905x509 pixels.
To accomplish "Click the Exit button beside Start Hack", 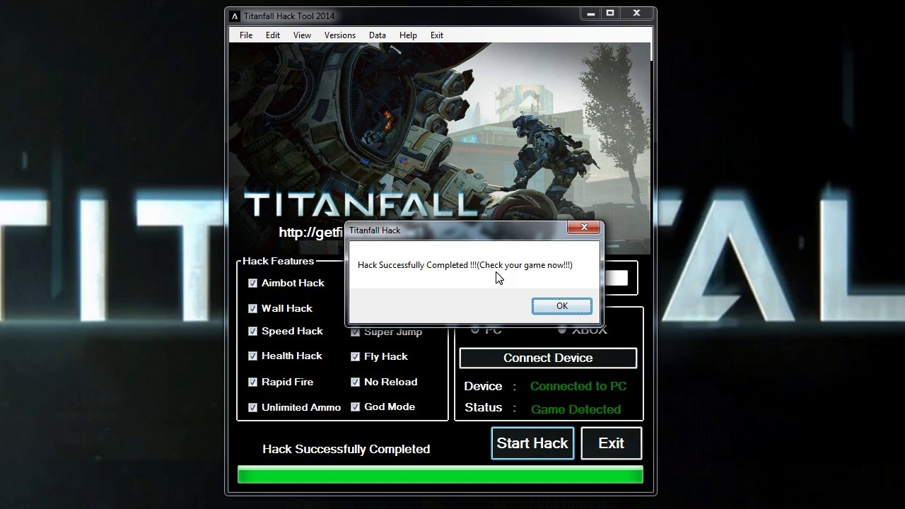I will click(x=612, y=443).
